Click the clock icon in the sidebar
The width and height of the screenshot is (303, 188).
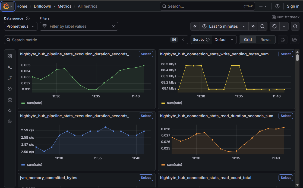(x=10, y=89)
